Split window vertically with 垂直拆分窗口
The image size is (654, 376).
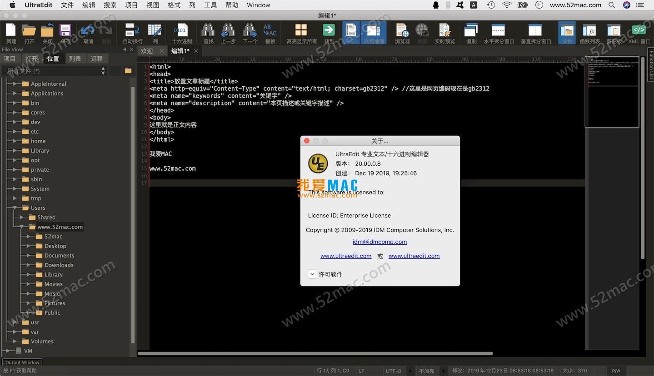pyautogui.click(x=535, y=33)
